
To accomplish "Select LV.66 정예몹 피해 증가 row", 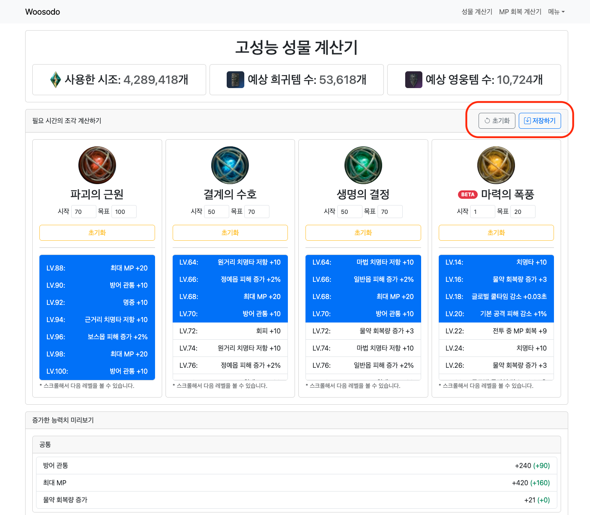I will pos(230,279).
